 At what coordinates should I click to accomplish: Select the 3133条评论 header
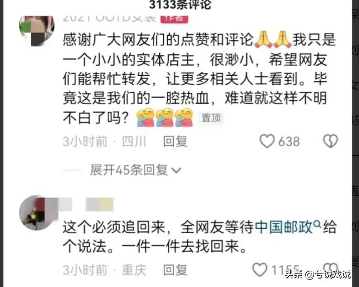180,4
